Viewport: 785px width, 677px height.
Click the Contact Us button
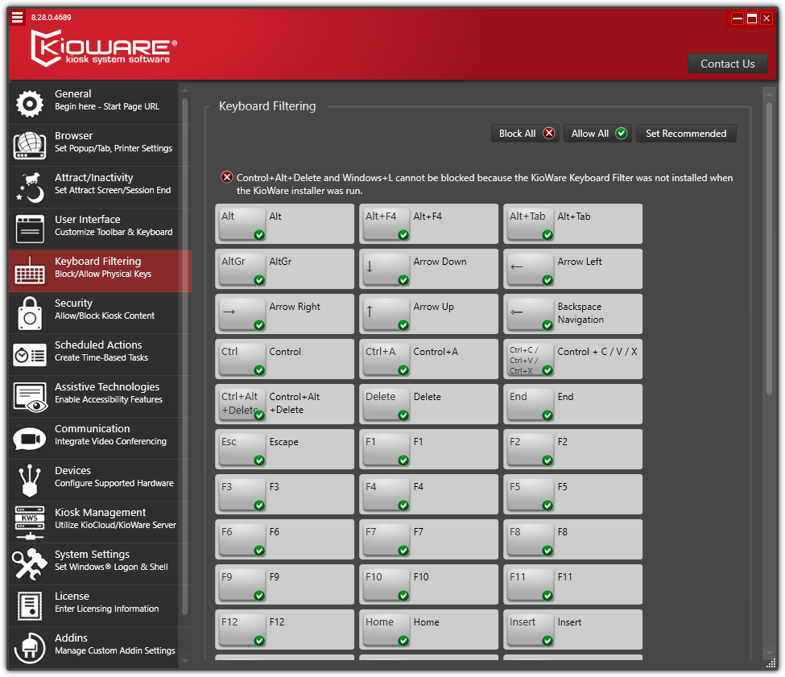click(x=727, y=64)
